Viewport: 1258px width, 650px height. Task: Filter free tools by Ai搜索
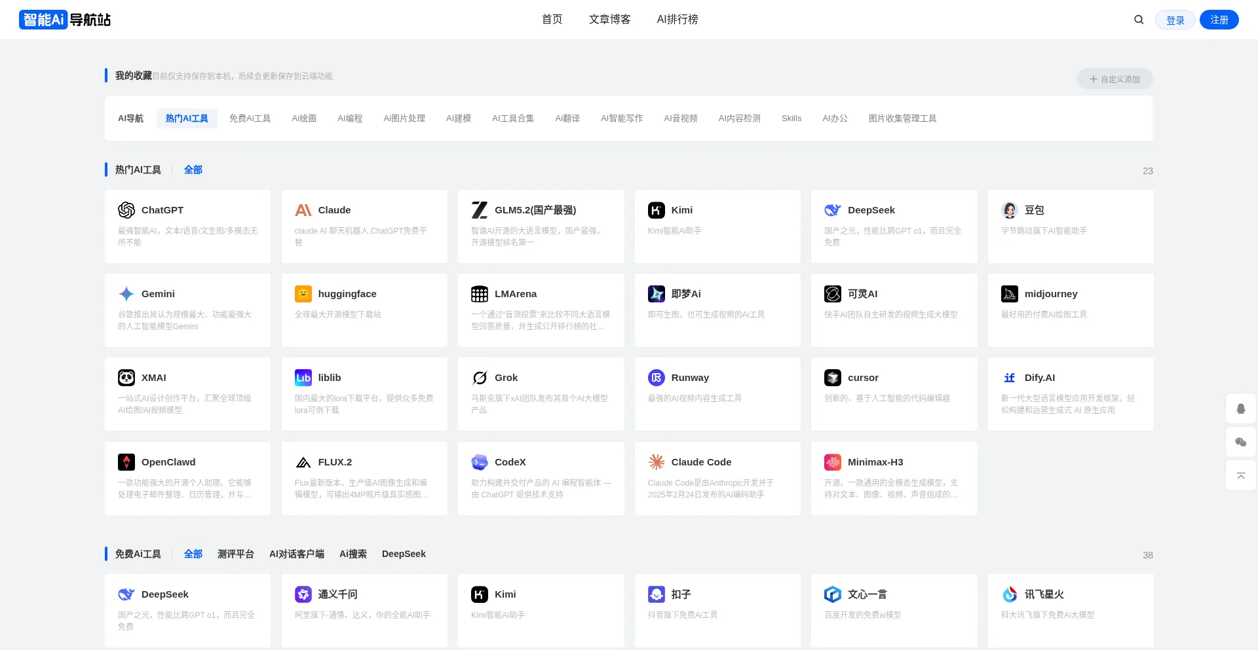pyautogui.click(x=353, y=554)
